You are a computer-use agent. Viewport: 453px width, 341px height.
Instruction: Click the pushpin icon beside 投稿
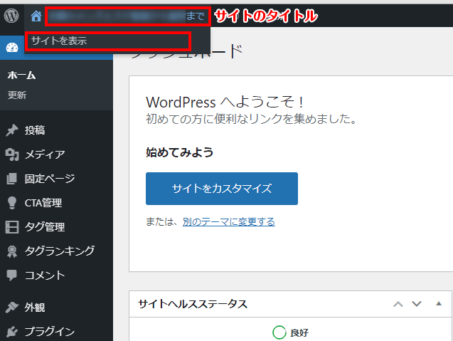[12, 130]
